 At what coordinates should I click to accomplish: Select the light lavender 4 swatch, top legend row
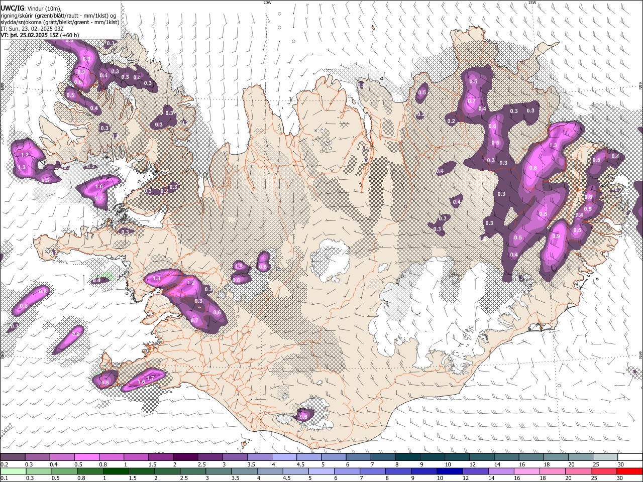pos(284,457)
